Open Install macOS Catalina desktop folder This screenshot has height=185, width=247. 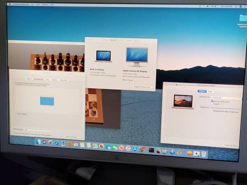(242, 21)
